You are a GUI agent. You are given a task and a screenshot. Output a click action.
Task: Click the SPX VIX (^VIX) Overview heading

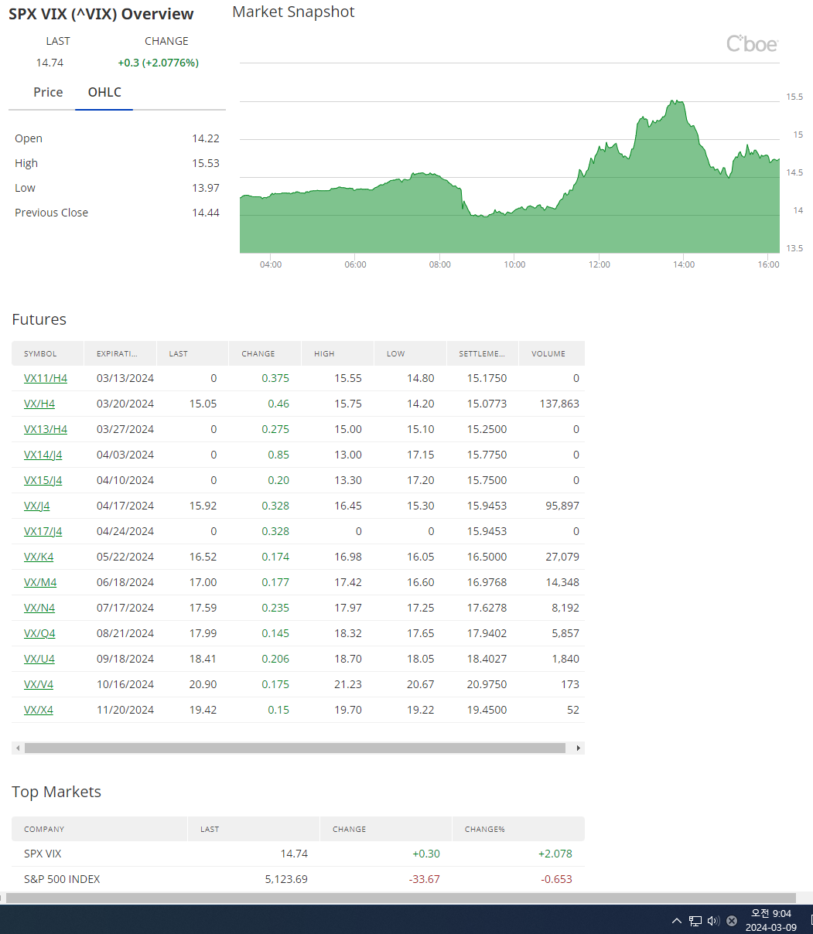coord(101,14)
